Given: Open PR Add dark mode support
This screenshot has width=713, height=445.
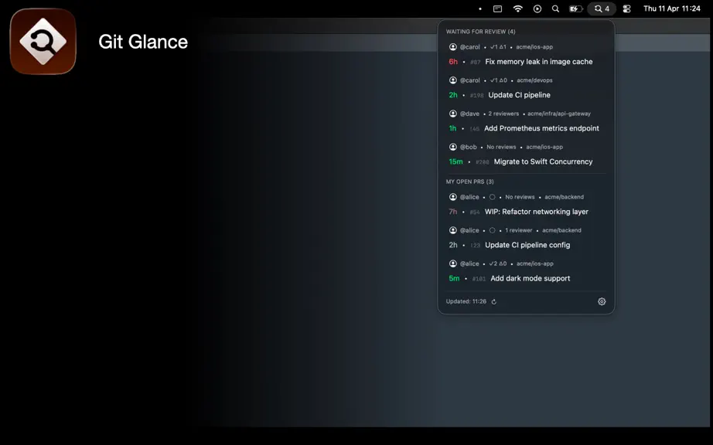Looking at the screenshot, I should 530,278.
